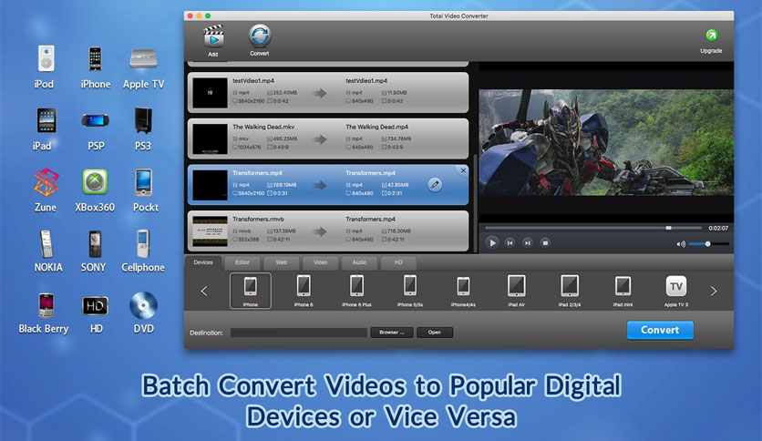The height and width of the screenshot is (441, 762).
Task: Click the iPod device icon
Action: [46, 58]
